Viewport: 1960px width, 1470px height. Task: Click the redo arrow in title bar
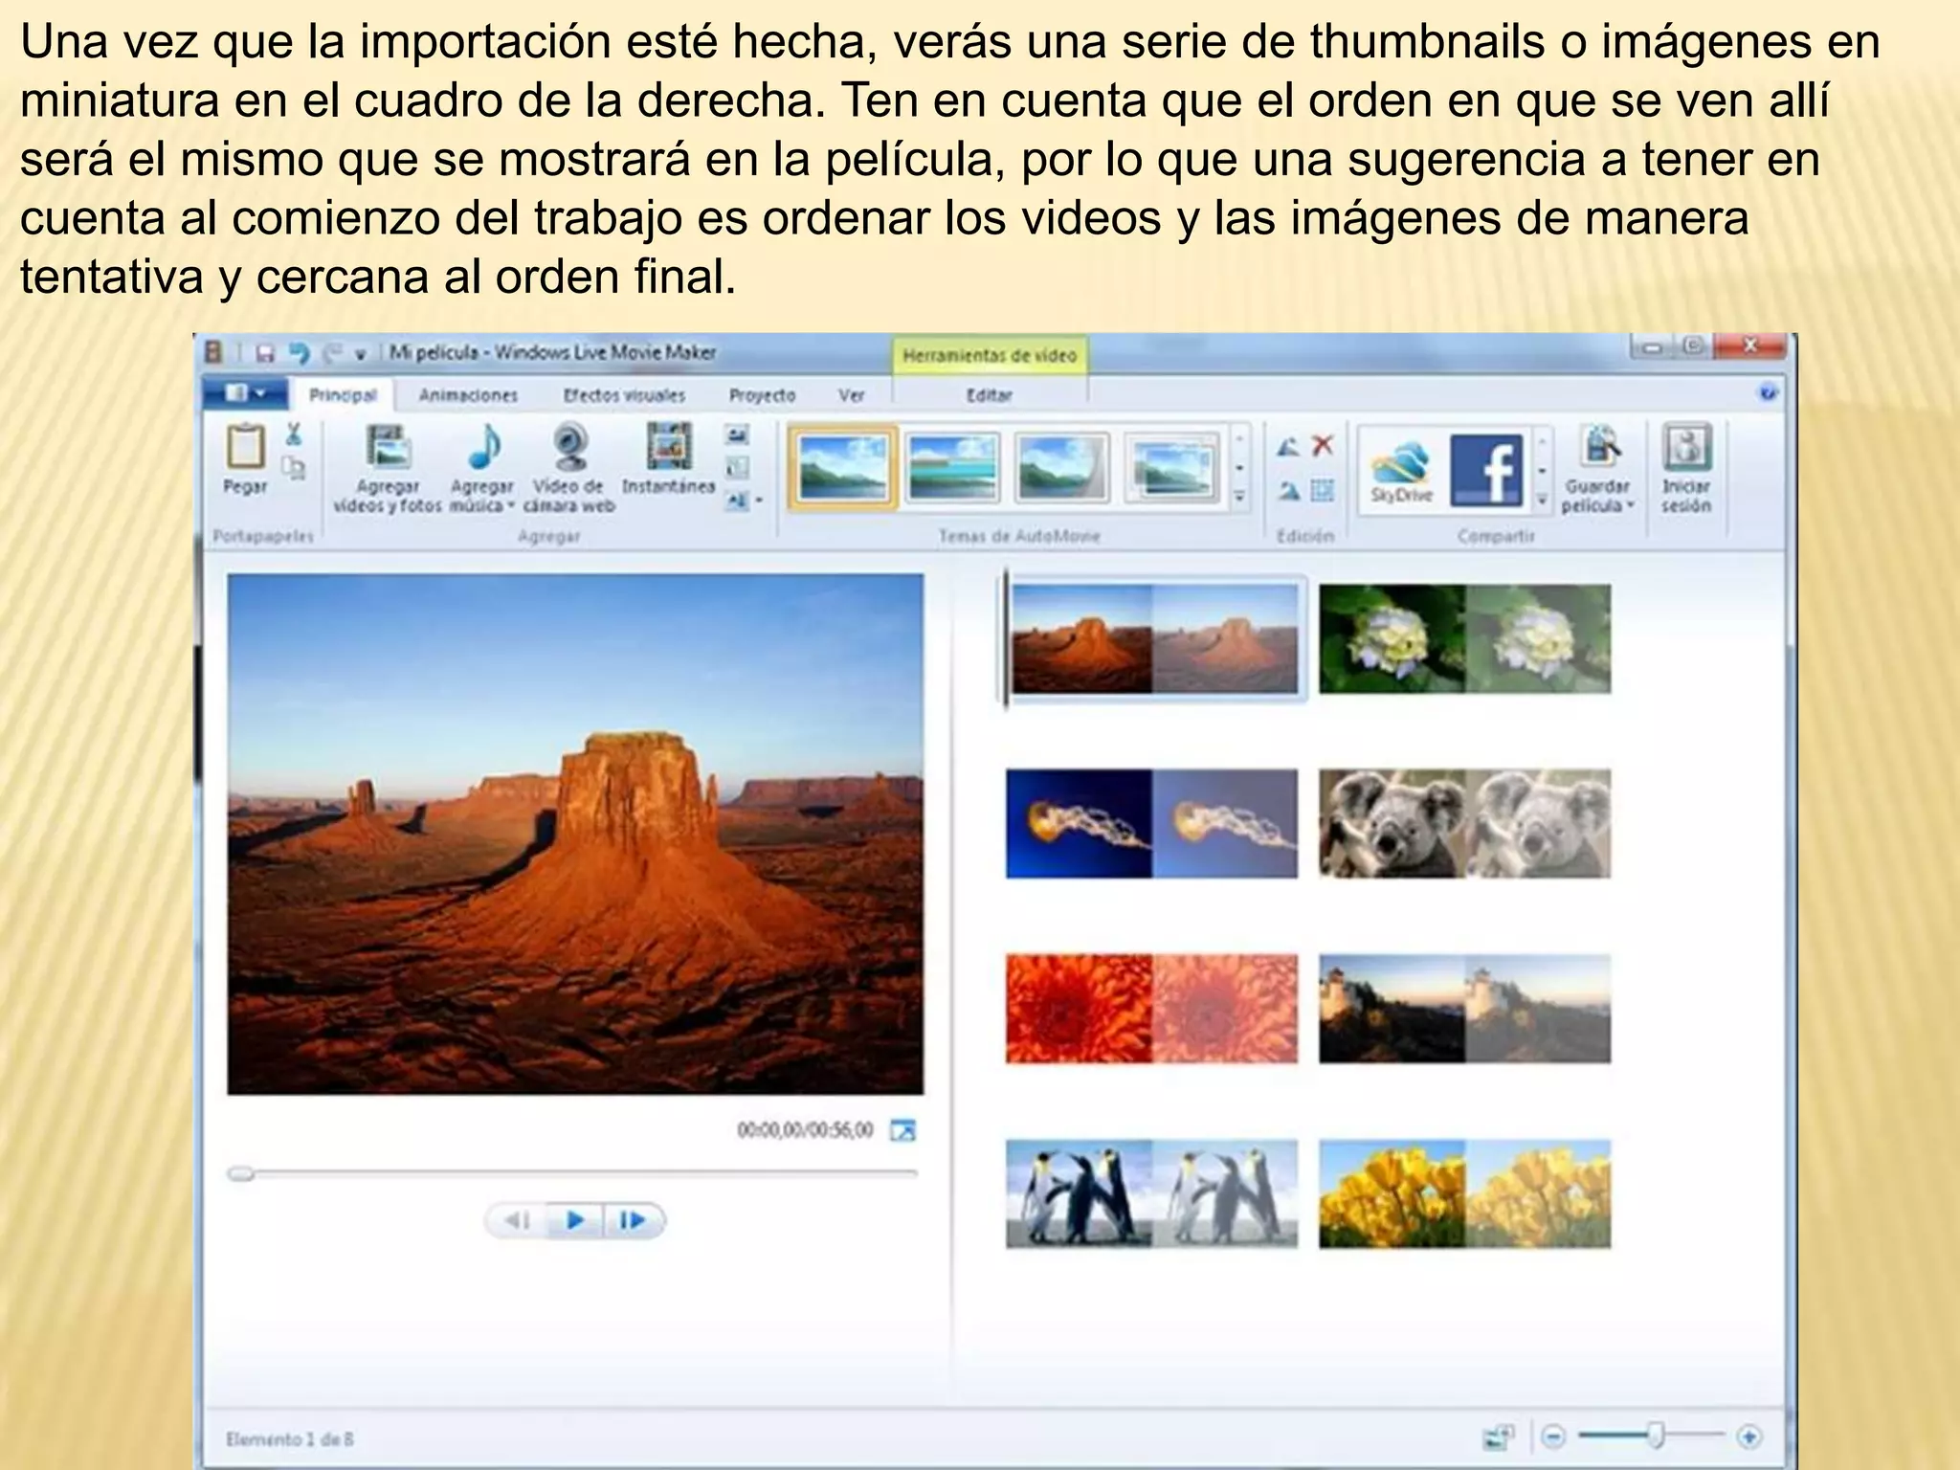pyautogui.click(x=332, y=353)
